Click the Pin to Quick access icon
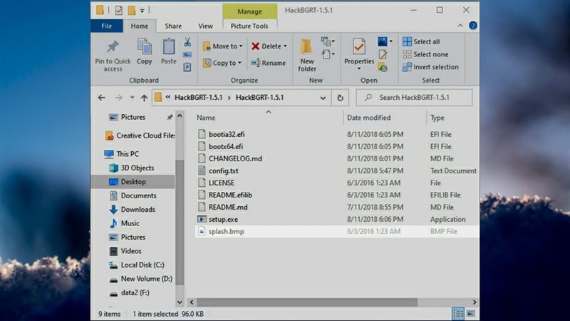 coord(113,48)
